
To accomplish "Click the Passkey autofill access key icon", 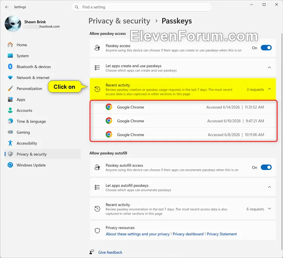I will click(97, 167).
